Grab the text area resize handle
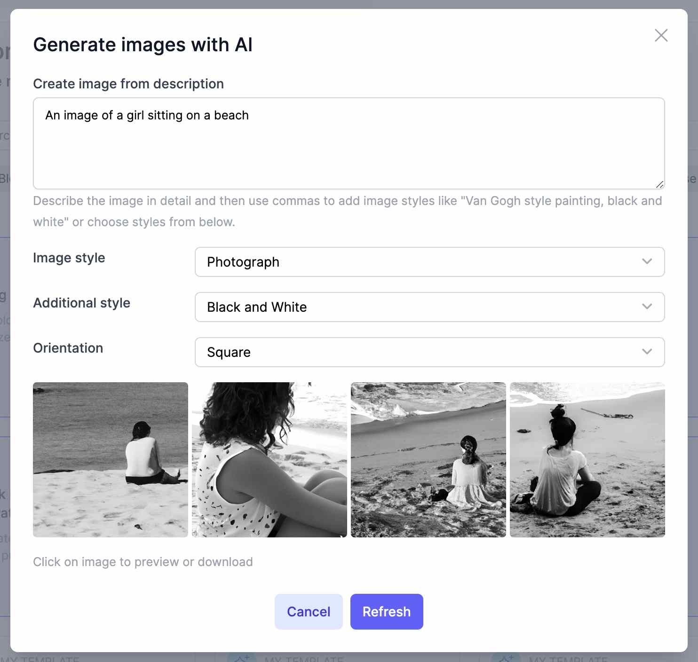Screen dimensions: 698x662 (659, 184)
